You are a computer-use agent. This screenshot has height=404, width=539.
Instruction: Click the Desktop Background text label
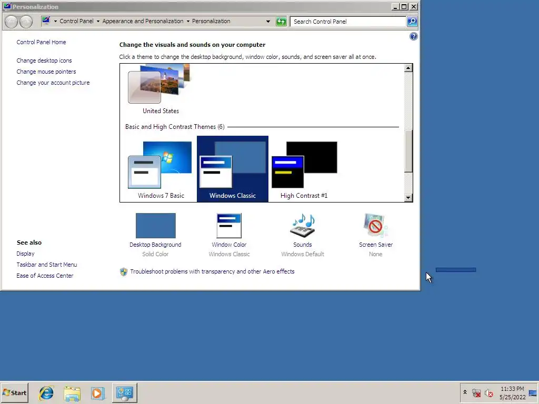coord(155,245)
